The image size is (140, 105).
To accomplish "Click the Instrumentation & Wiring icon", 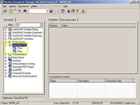I will tap(10, 64).
